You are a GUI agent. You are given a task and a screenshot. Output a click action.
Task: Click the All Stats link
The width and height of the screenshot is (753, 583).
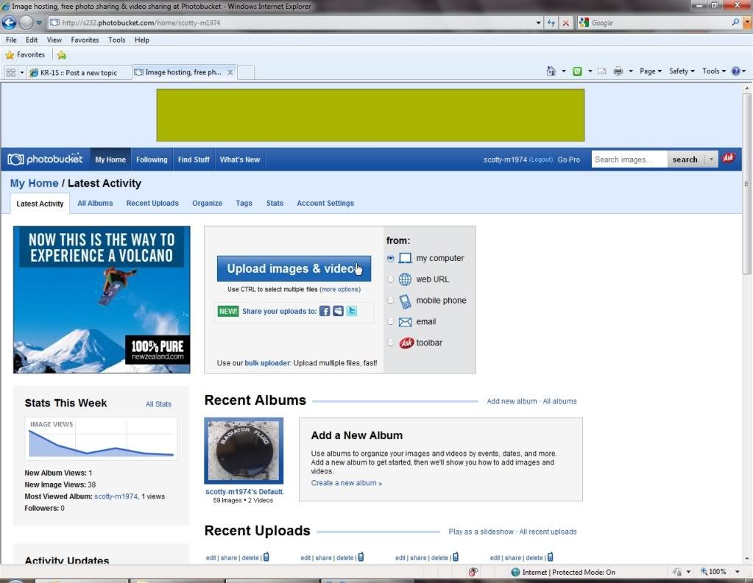(158, 404)
